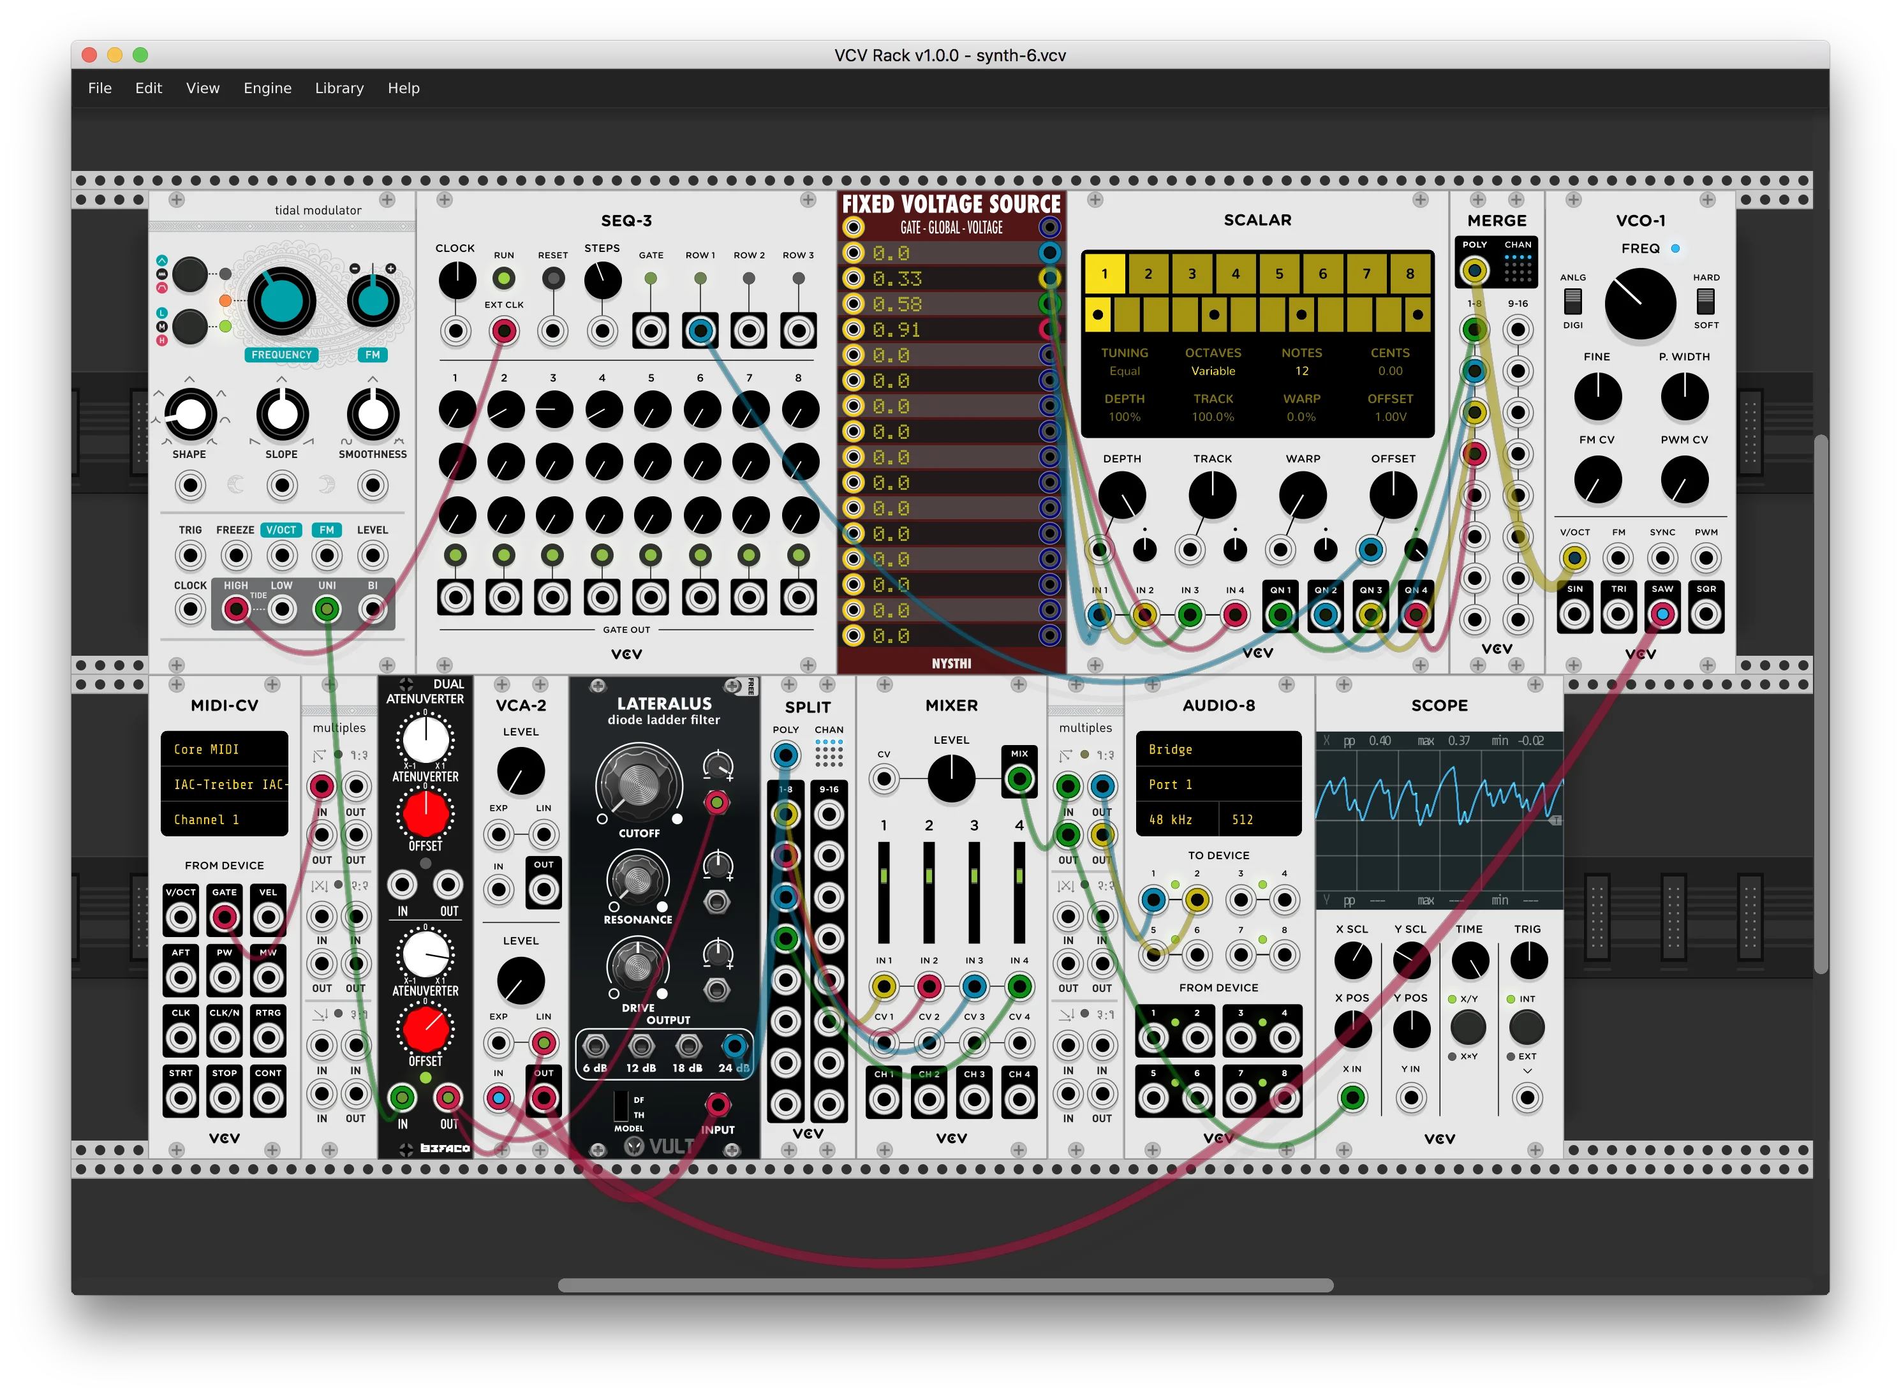This screenshot has width=1901, height=1397.
Task: Click the X IN jack on SCOPE
Action: 1352,1098
